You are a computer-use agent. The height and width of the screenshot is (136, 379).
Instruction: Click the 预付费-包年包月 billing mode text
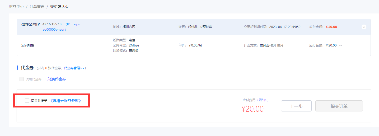point(271,45)
